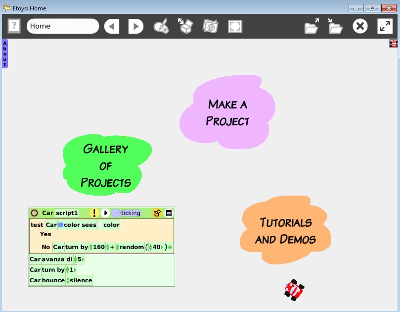
Task: Dismiss the script editor via its circle button
Action: coord(34,213)
